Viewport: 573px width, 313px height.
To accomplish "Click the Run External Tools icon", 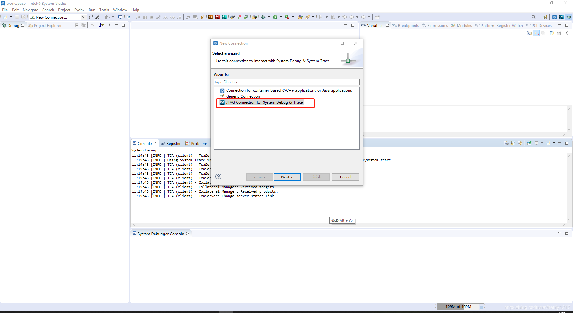I will (x=287, y=17).
